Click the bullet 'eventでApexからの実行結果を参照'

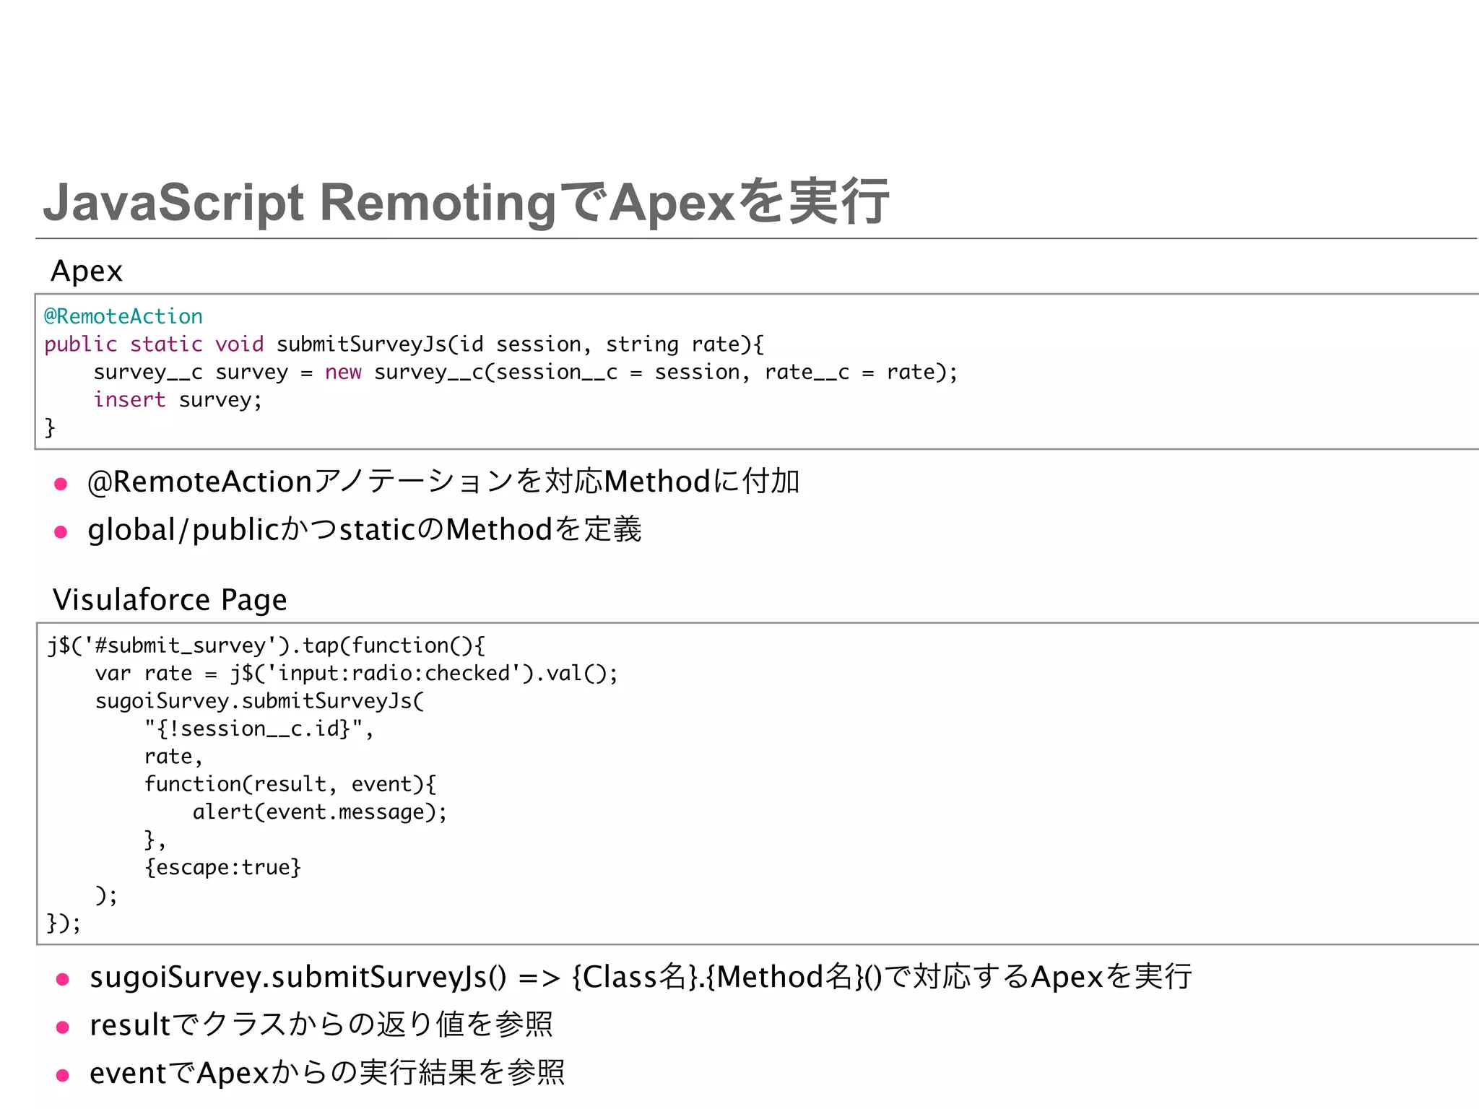click(327, 1073)
